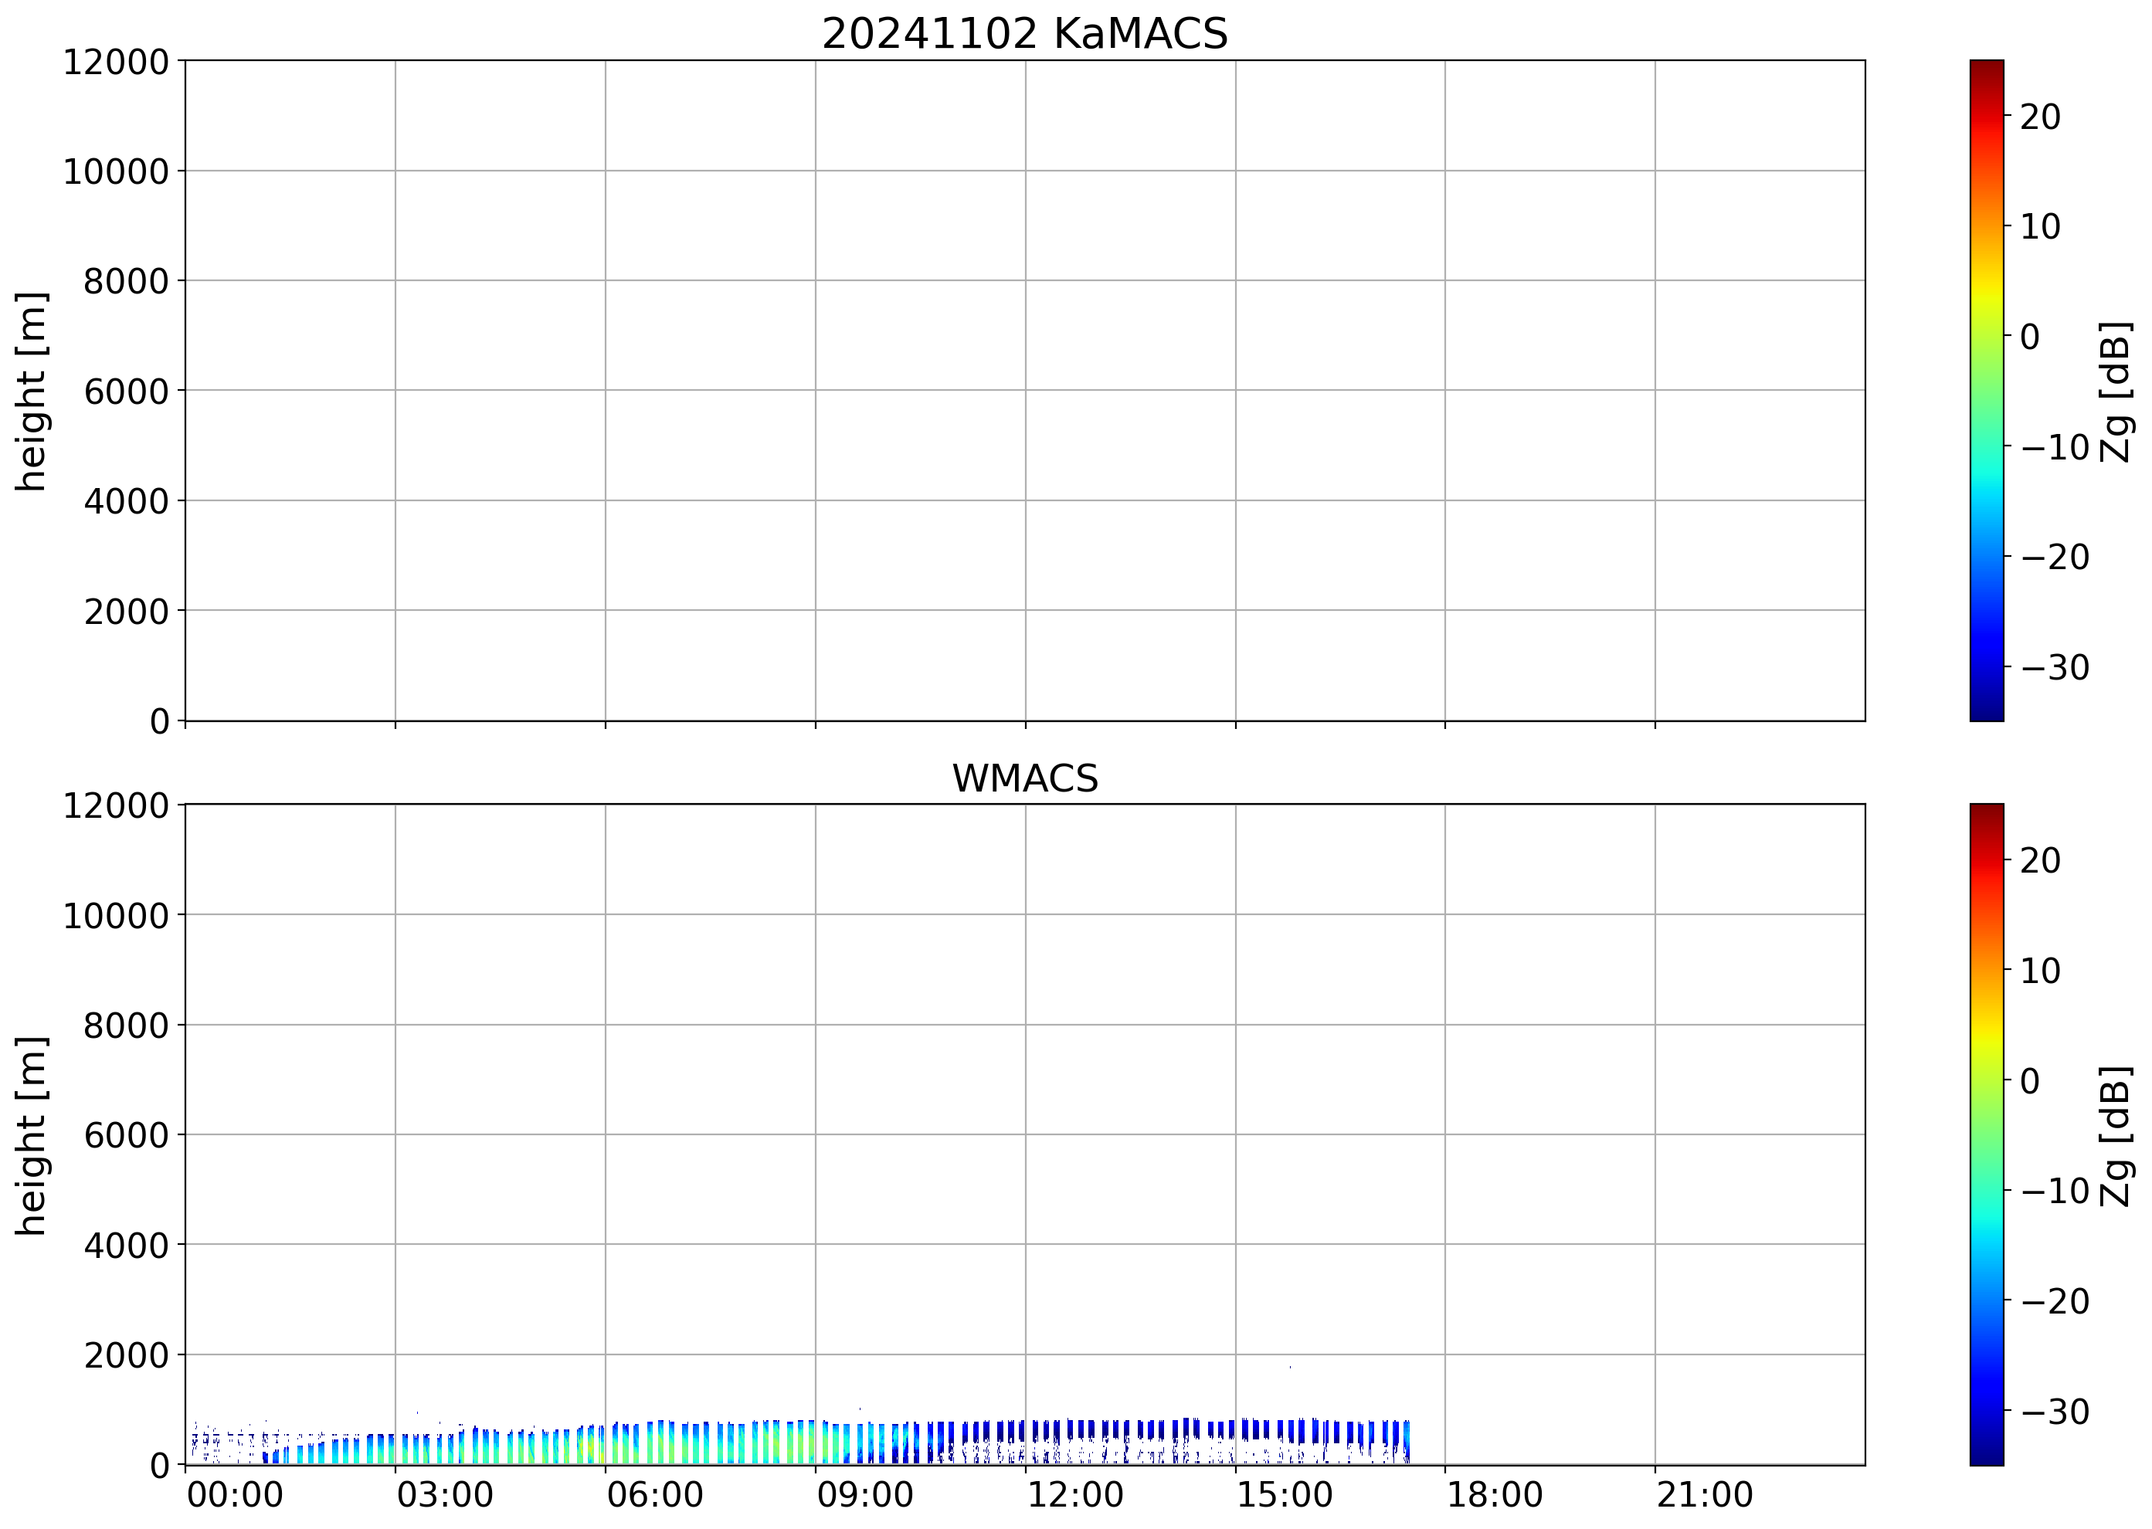Click the 09:00 x-axis tick label
Image resolution: width=2152 pixels, height=1529 pixels.
(x=864, y=1495)
